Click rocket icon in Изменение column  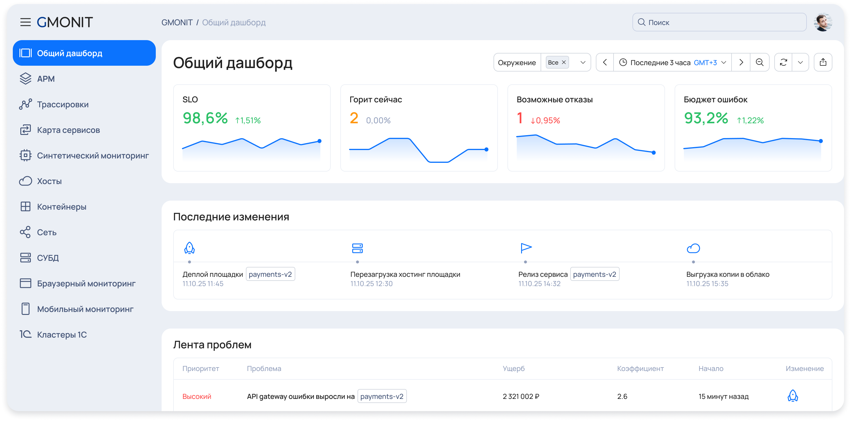click(x=793, y=395)
